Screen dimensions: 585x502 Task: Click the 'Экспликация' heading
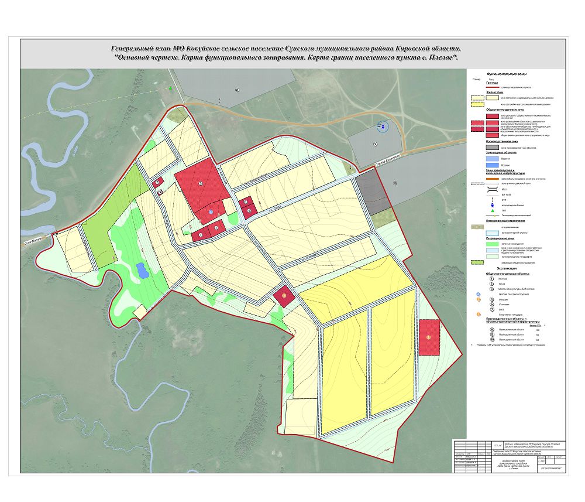(x=507, y=268)
